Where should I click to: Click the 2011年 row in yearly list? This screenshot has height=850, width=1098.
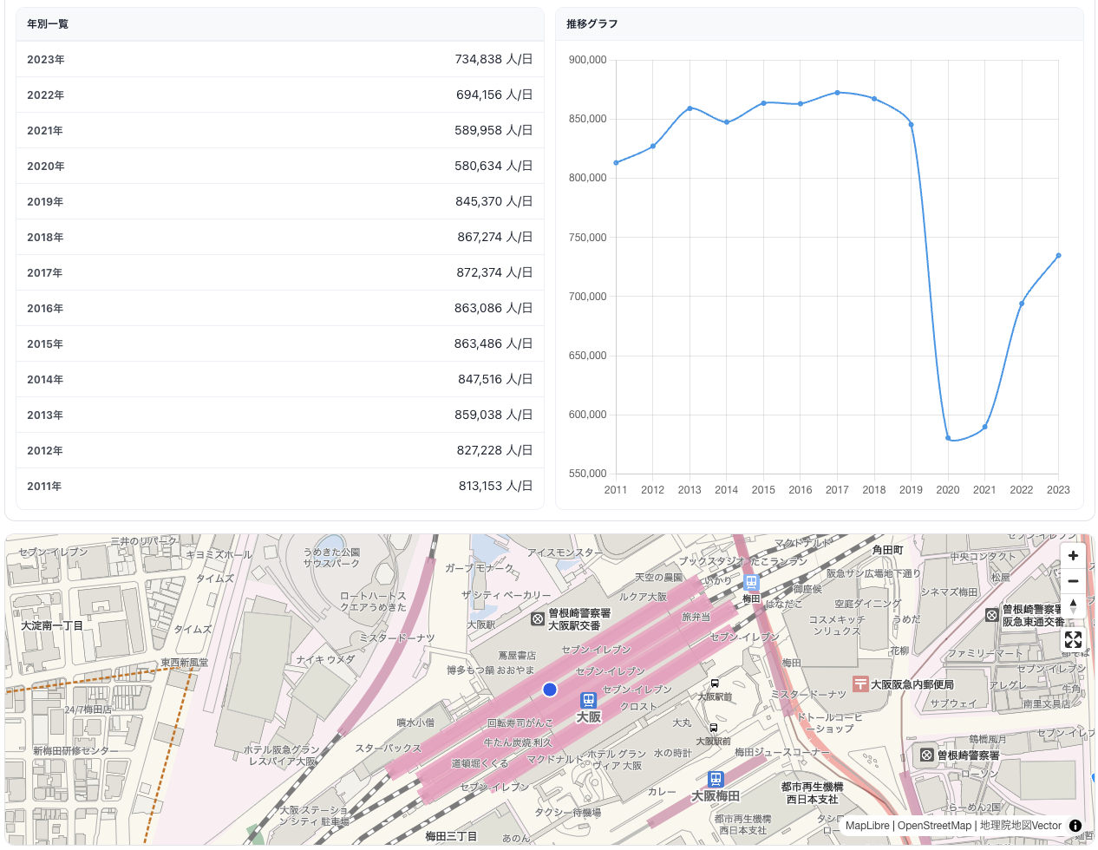(x=279, y=487)
